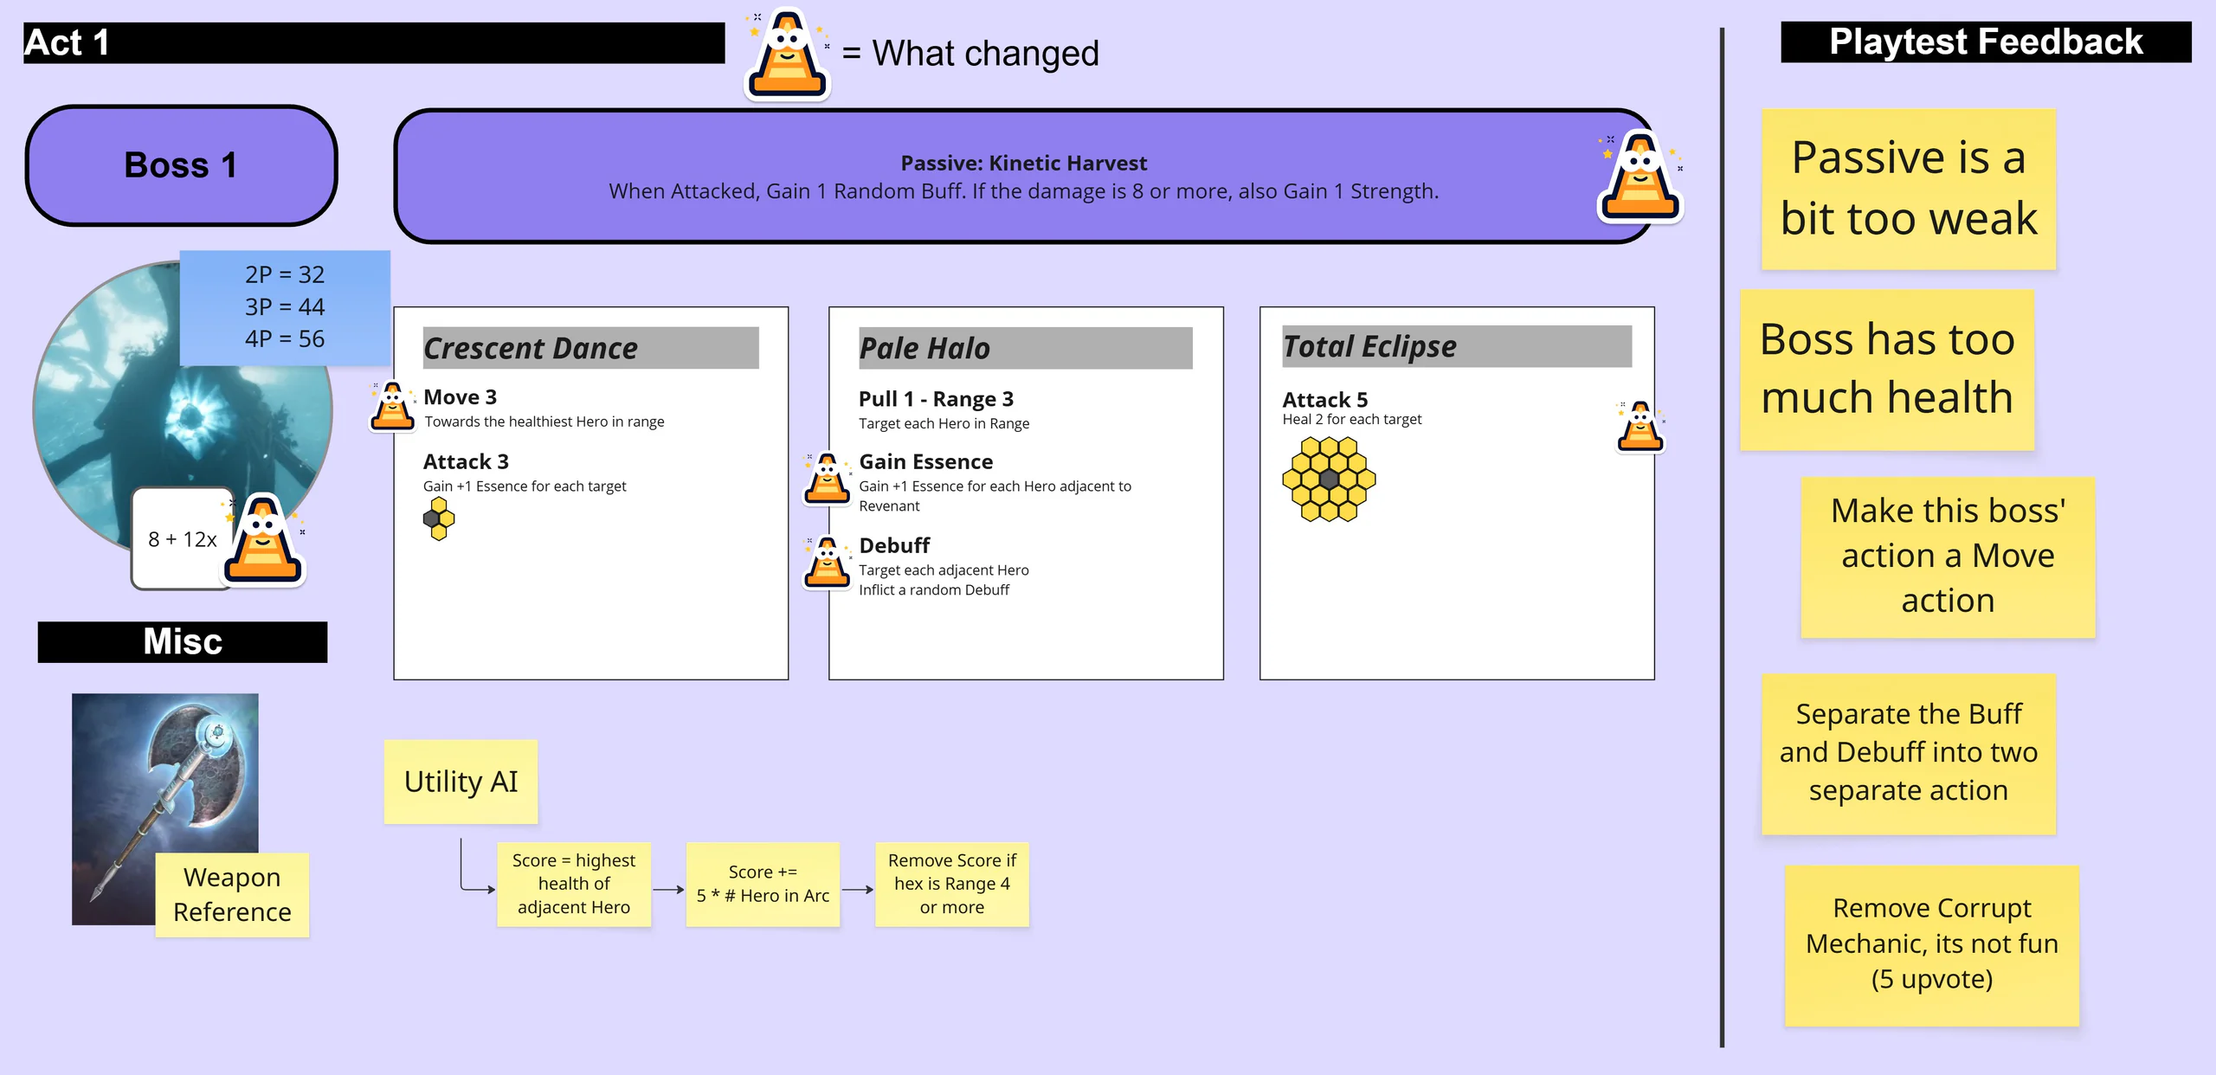Viewport: 2216px width, 1075px height.
Task: Select the cone sticker beside 'Debuff'
Action: tap(827, 562)
